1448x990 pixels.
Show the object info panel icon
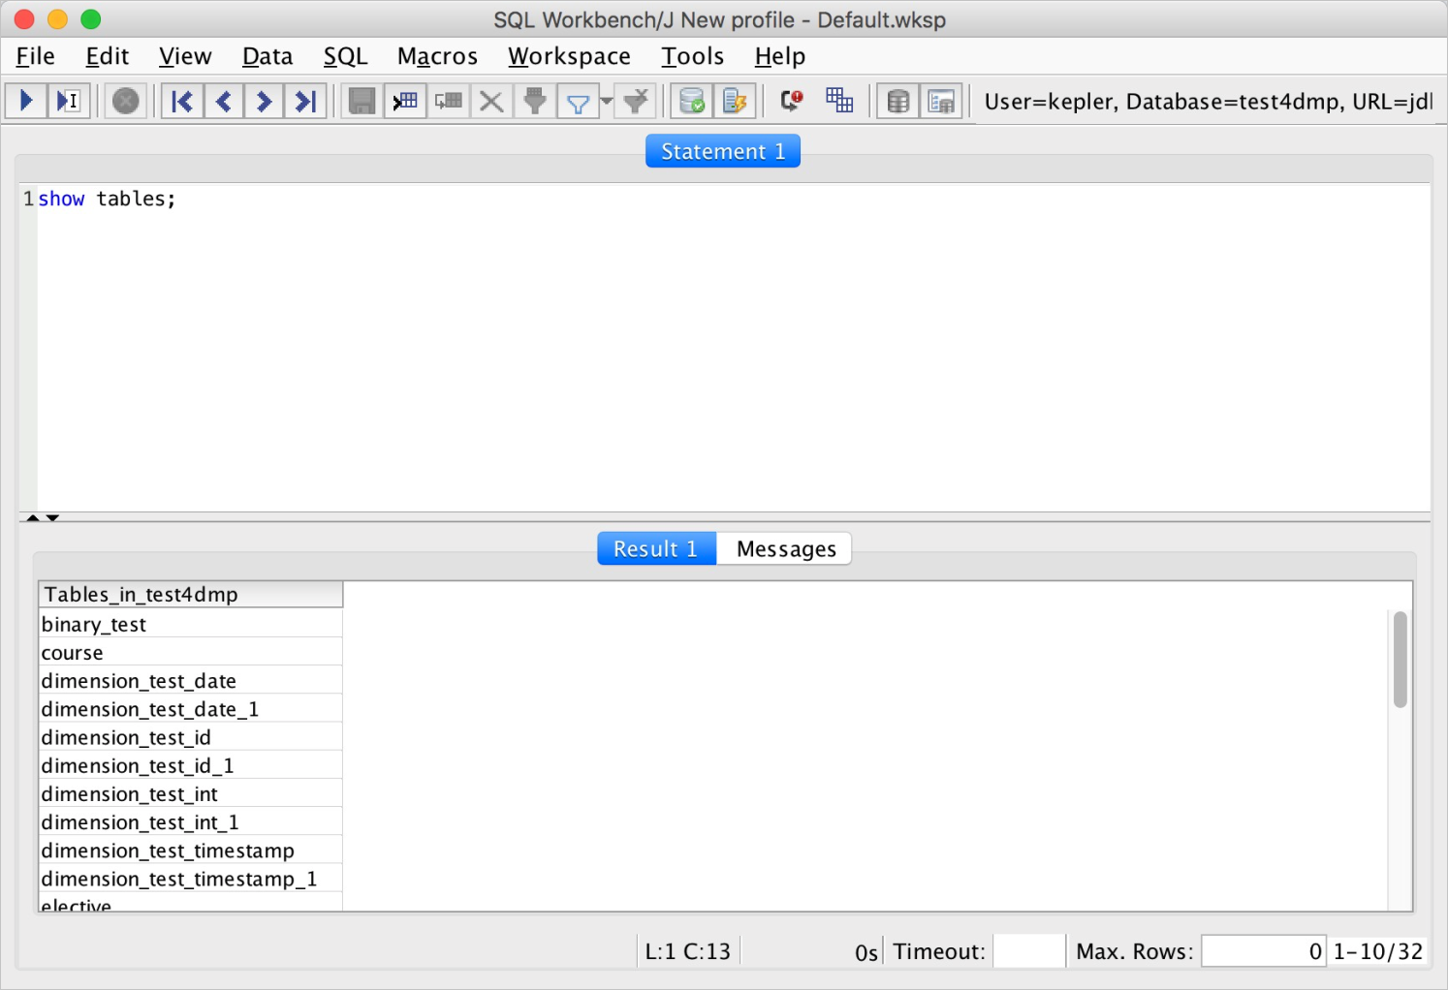[x=941, y=101]
